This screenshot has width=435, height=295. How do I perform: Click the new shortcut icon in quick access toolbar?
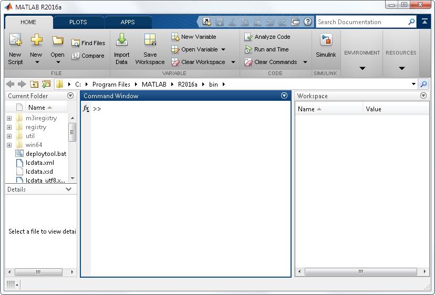tap(206, 22)
